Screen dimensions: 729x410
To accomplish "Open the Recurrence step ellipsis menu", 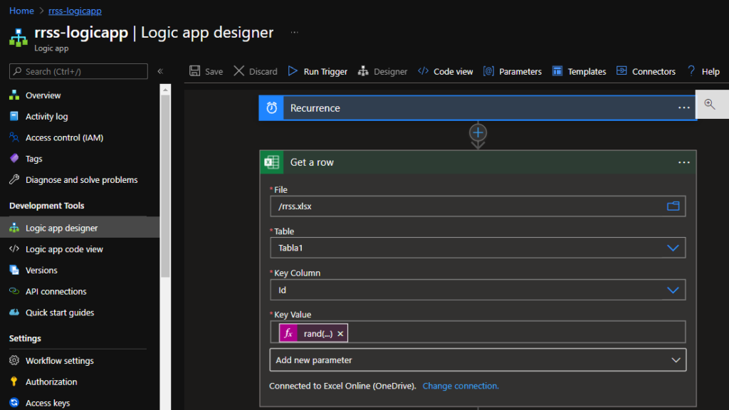I will 684,108.
